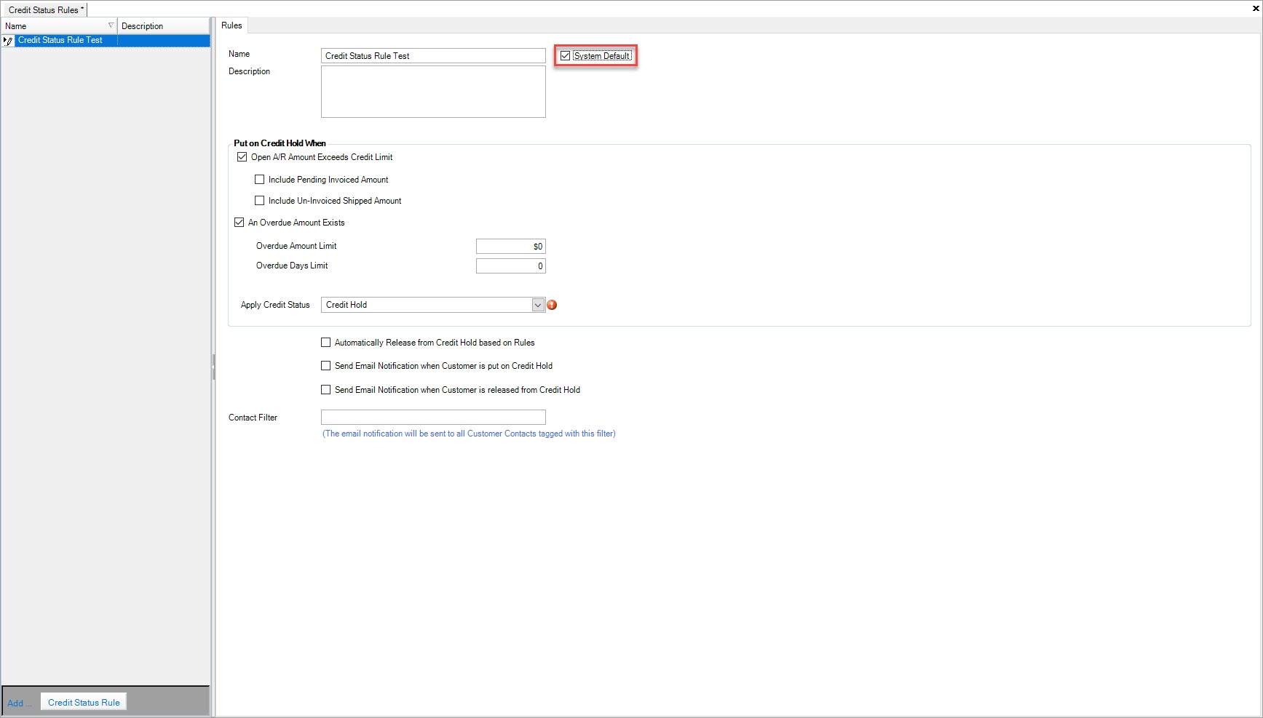Viewport: 1263px width, 718px height.
Task: Click the Apply Credit Status label
Action: tap(275, 305)
